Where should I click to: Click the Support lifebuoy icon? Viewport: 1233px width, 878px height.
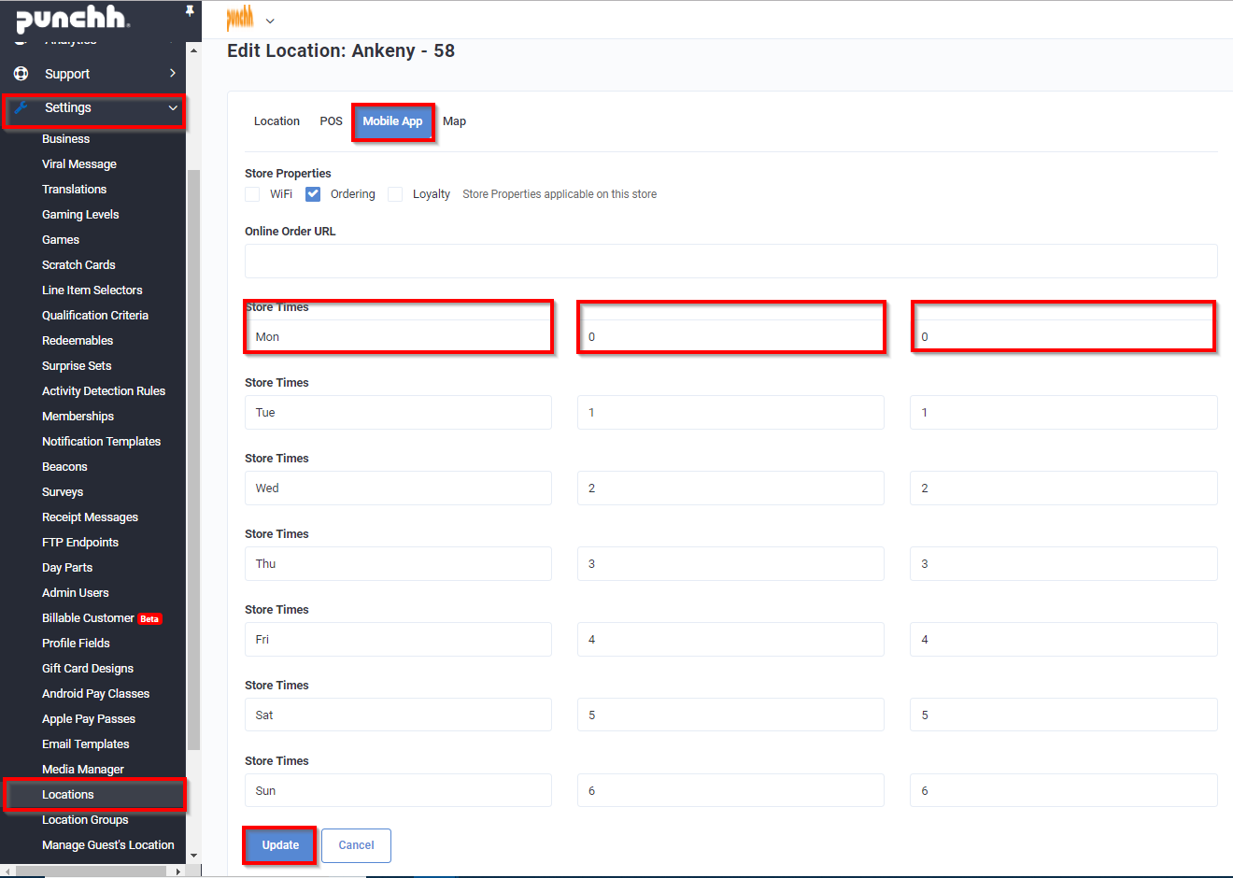(21, 74)
